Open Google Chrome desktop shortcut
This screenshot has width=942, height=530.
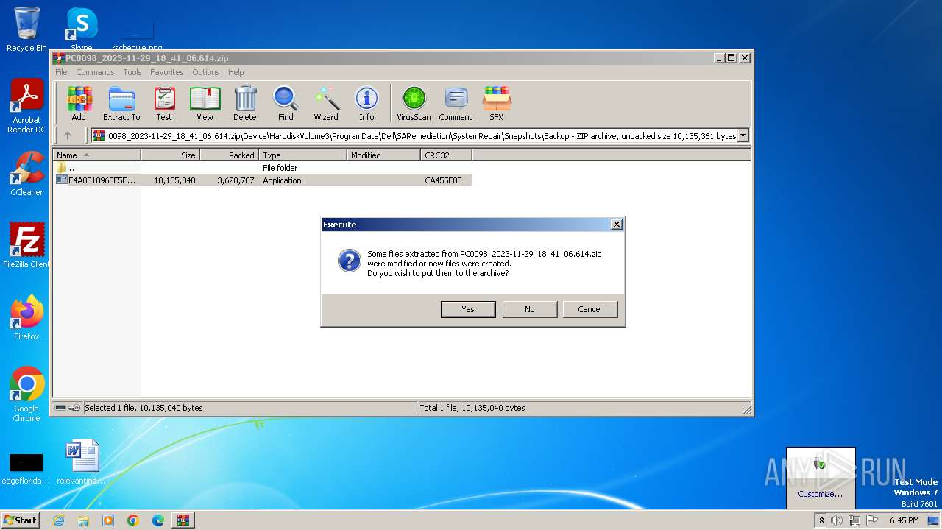point(26,395)
